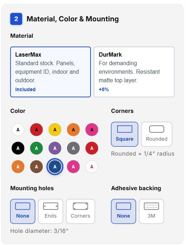Select the Square corners option
This screenshot has width=186, height=245.
[125, 134]
